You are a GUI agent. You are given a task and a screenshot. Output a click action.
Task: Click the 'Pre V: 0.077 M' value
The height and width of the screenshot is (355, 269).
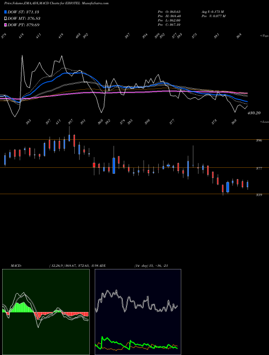[213, 16]
